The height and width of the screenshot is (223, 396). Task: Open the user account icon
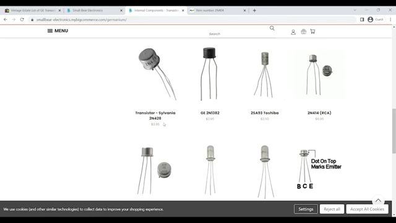[x=293, y=32]
